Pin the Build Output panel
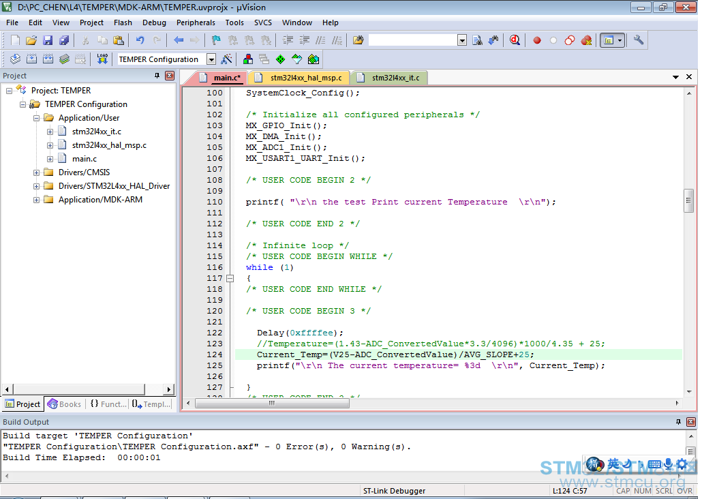This screenshot has width=702, height=499. click(678, 422)
